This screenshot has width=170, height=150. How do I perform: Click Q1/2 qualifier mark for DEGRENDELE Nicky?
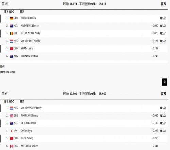click(x=163, y=33)
